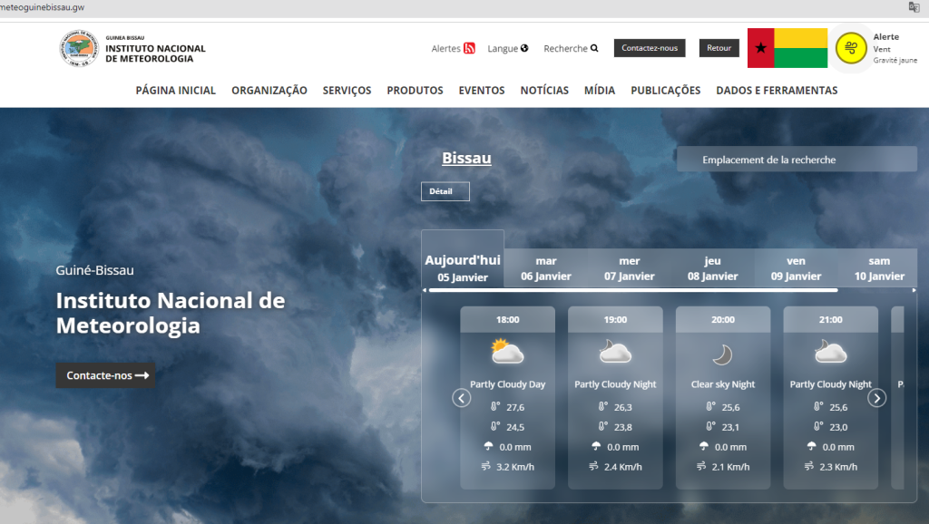The width and height of the screenshot is (929, 524).
Task: Expand the SERVIÇOS navigation menu
Action: pyautogui.click(x=347, y=91)
